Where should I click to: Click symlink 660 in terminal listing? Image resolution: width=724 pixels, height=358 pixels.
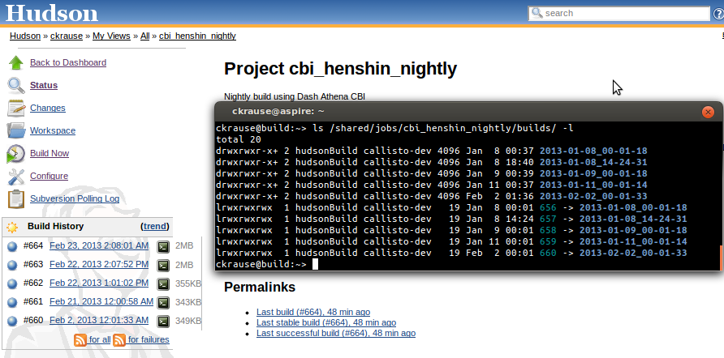[x=548, y=253]
